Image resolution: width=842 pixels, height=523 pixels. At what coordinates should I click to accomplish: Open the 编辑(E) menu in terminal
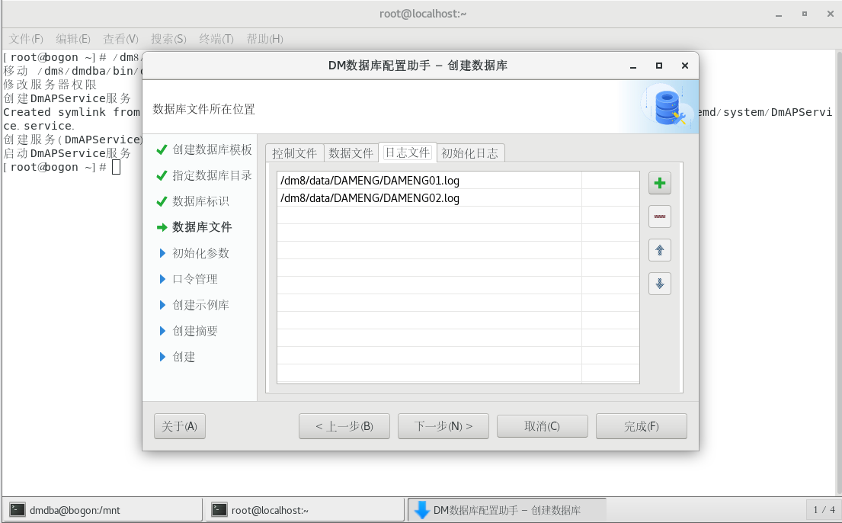[x=73, y=39]
